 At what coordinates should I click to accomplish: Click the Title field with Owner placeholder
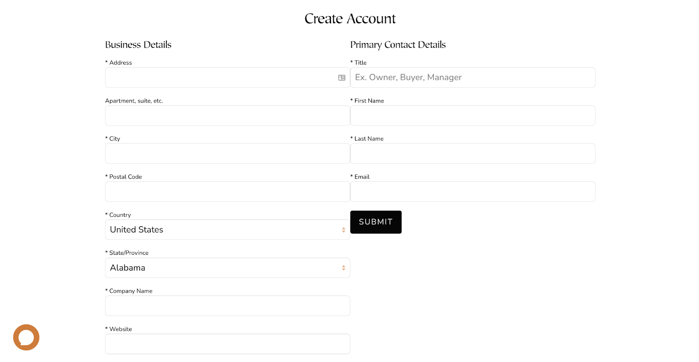click(x=472, y=78)
